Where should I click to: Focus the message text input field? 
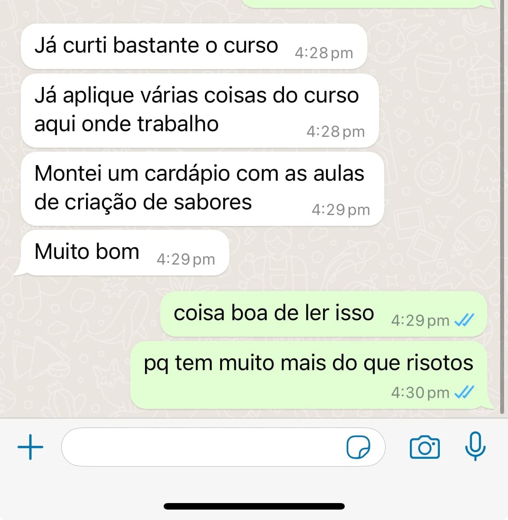point(223,447)
